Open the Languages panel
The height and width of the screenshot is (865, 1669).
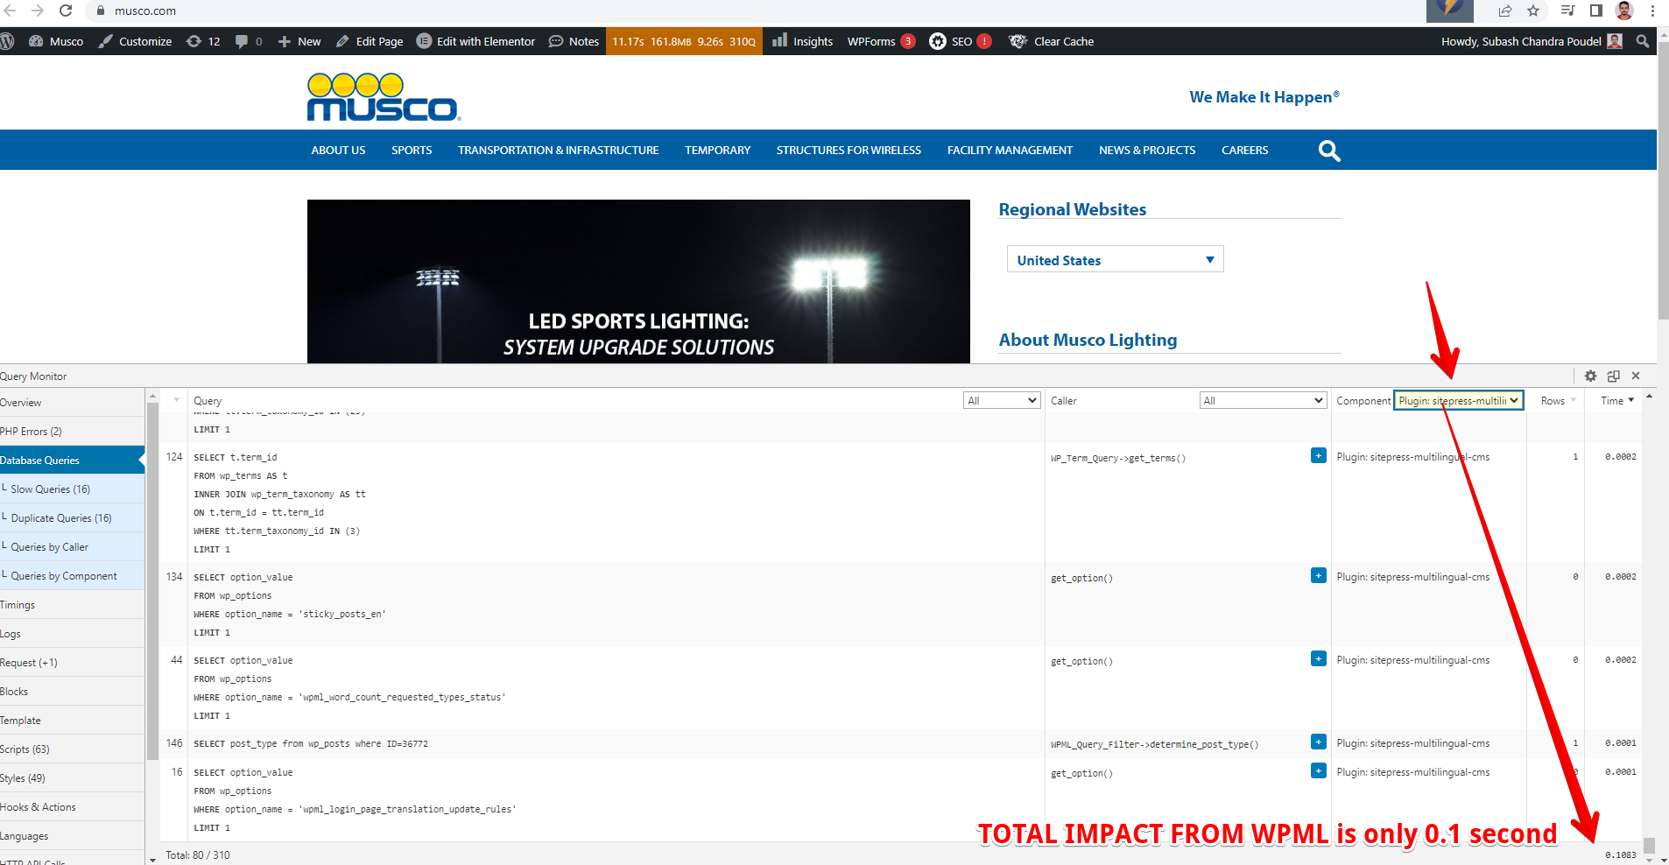tap(72, 836)
